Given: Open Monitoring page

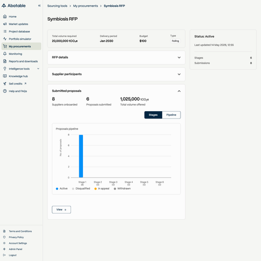Looking at the screenshot, I should 21,54.
